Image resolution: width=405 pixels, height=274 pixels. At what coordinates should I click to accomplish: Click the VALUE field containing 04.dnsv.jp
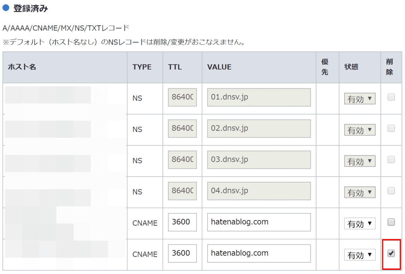coord(258,191)
